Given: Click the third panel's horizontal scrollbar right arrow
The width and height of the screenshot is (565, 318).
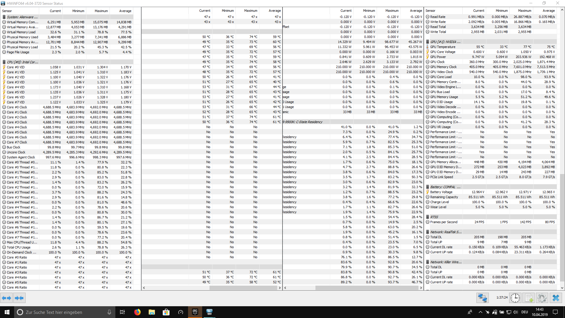Looking at the screenshot, I should [421, 288].
